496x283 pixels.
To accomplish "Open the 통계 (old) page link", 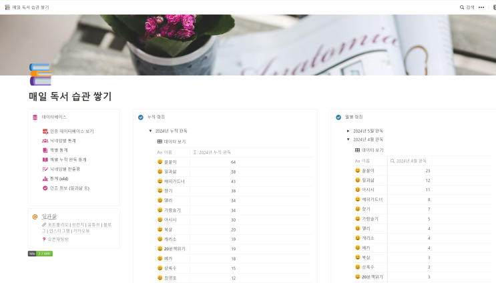I will pyautogui.click(x=59, y=179).
